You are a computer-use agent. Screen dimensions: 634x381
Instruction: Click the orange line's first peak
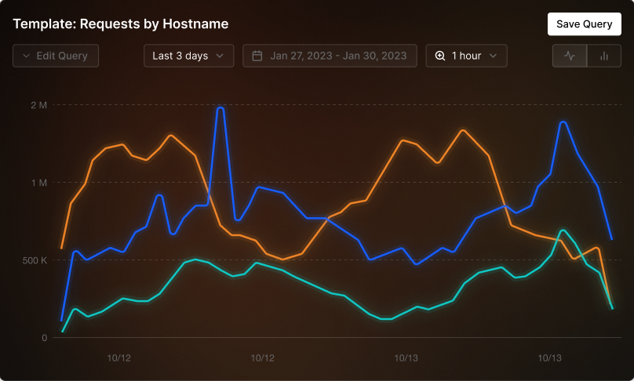170,136
